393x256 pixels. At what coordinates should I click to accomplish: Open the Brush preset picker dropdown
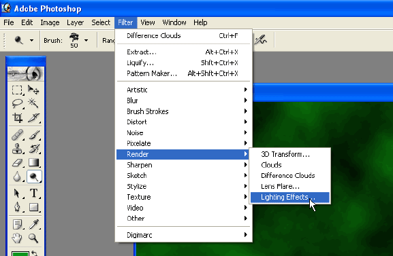pyautogui.click(x=86, y=40)
